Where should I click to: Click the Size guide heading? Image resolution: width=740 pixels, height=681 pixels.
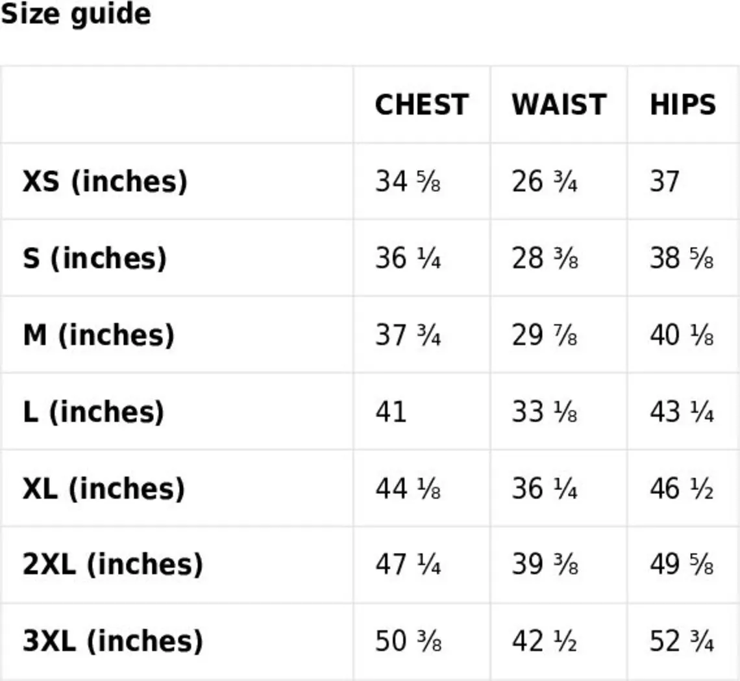75,15
